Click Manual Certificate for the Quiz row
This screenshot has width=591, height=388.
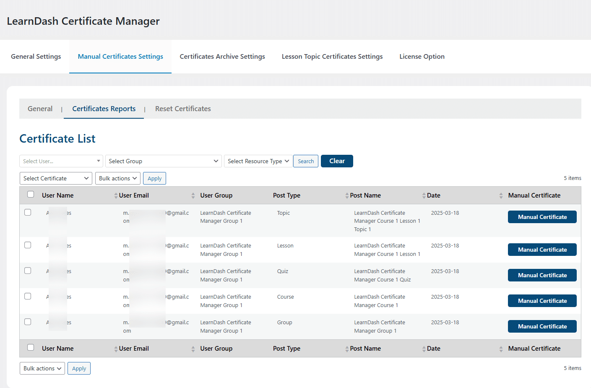tap(542, 275)
